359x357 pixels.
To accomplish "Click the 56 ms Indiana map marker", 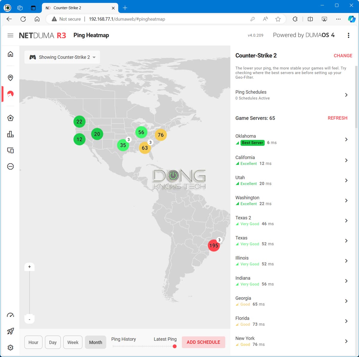I will (x=141, y=132).
